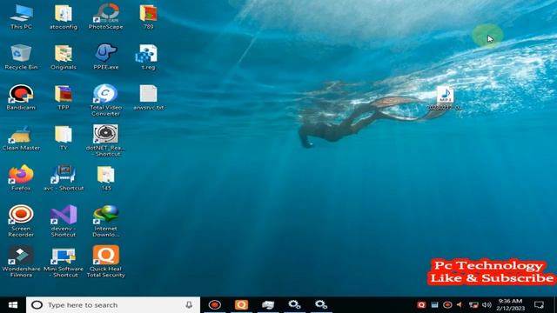Click the tray icon right of Quick Heal tray icon

tap(434, 305)
